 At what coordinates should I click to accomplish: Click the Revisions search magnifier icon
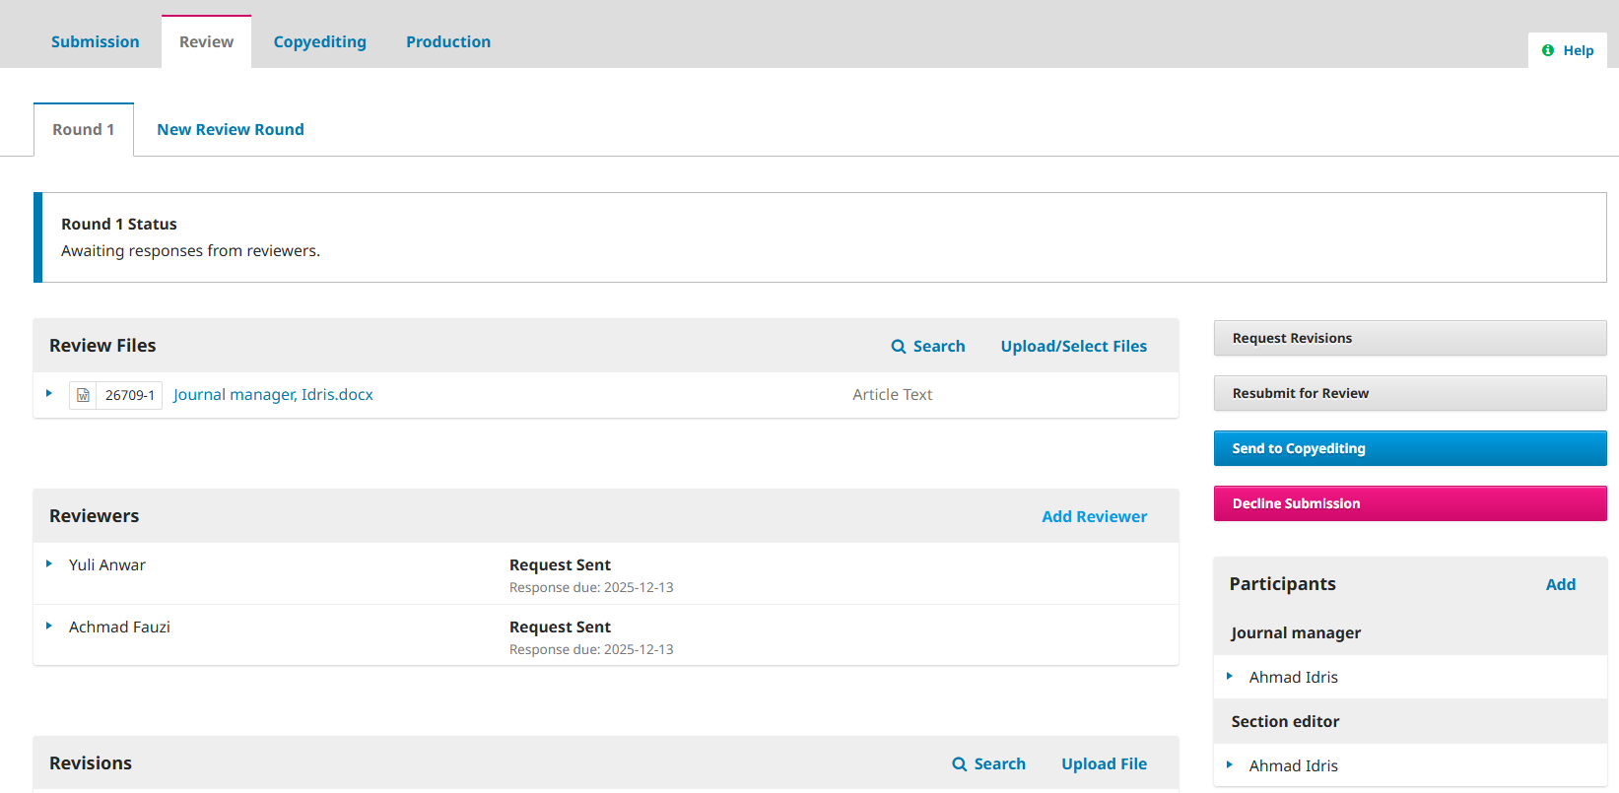pos(959,764)
